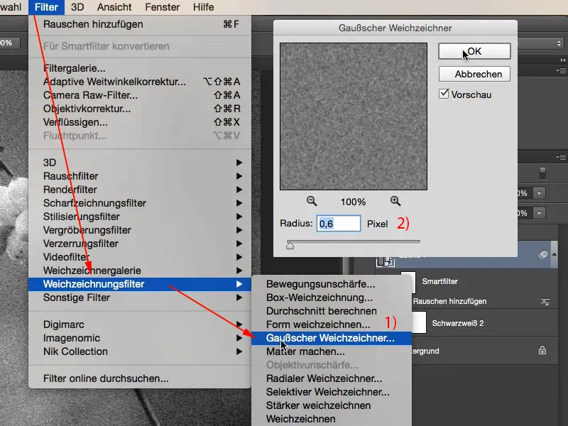Open the Verzerrungsfilter submenu
This screenshot has height=426, width=568.
click(x=139, y=244)
